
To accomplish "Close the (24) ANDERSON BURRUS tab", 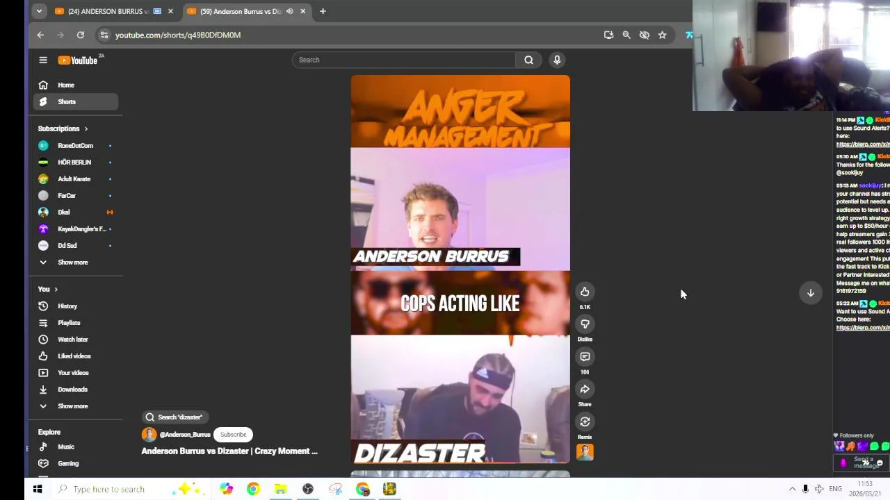I will (x=170, y=11).
